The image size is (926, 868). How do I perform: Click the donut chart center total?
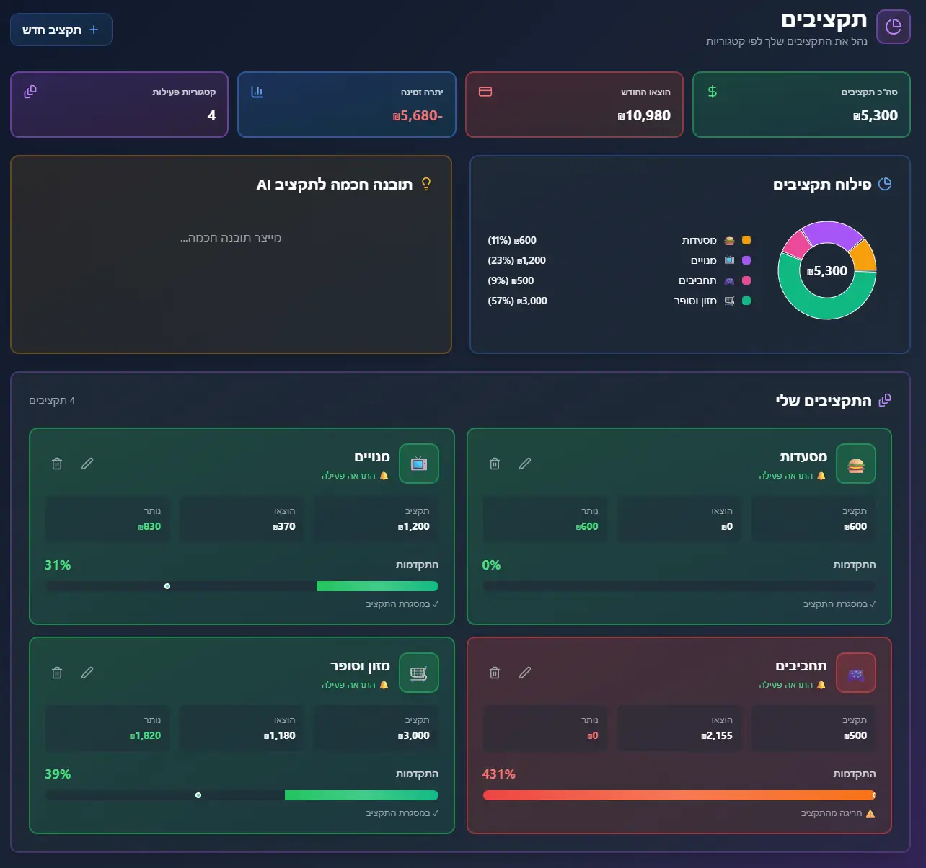827,271
